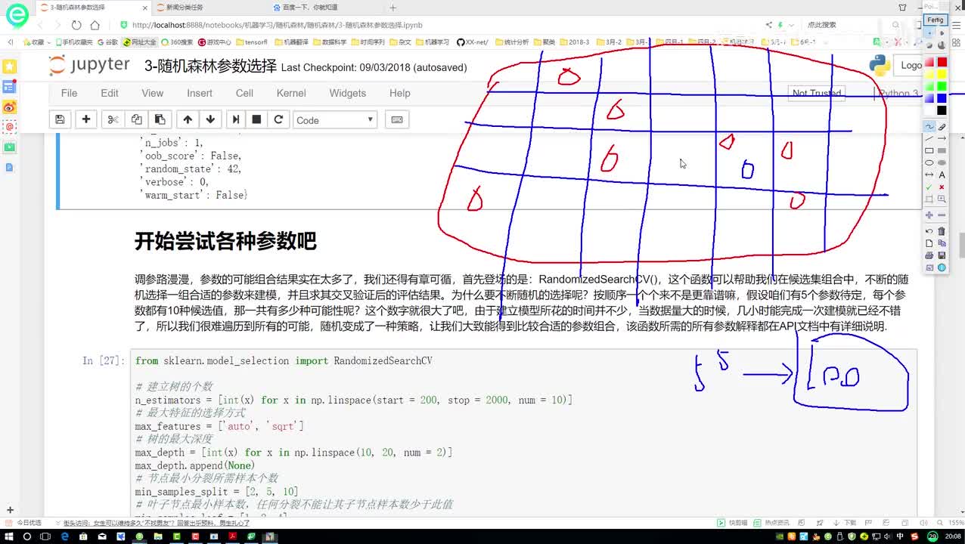Open the Edit menu
This screenshot has height=544, width=965.
(110, 93)
